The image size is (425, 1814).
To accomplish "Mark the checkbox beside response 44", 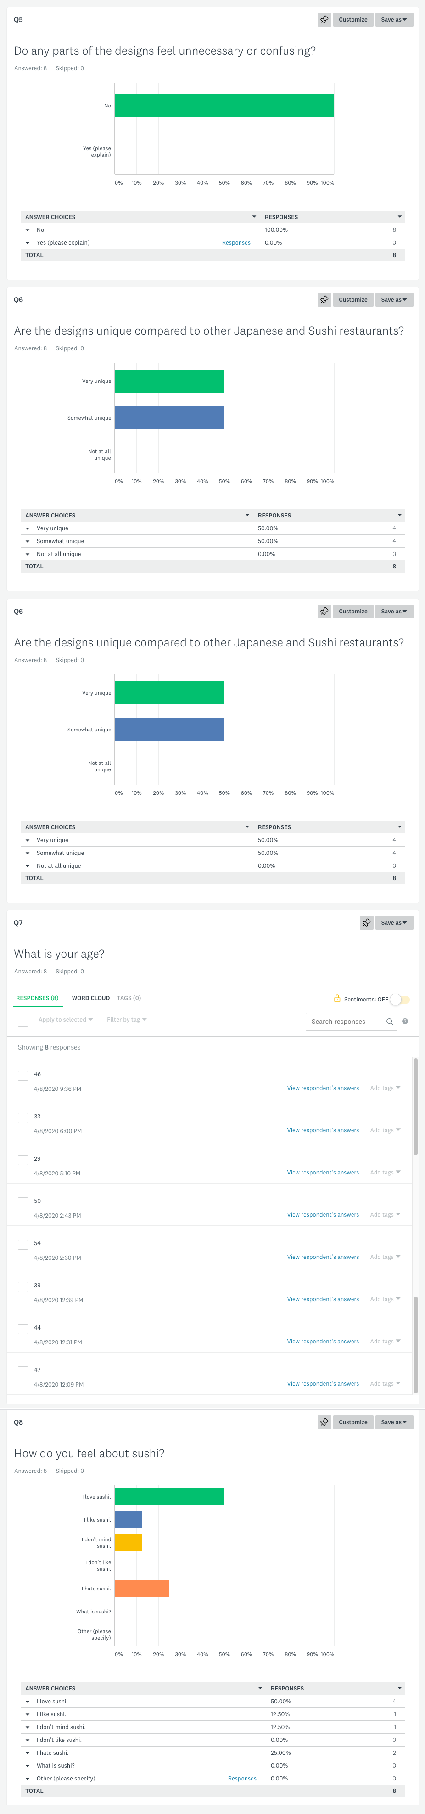I will (22, 1329).
